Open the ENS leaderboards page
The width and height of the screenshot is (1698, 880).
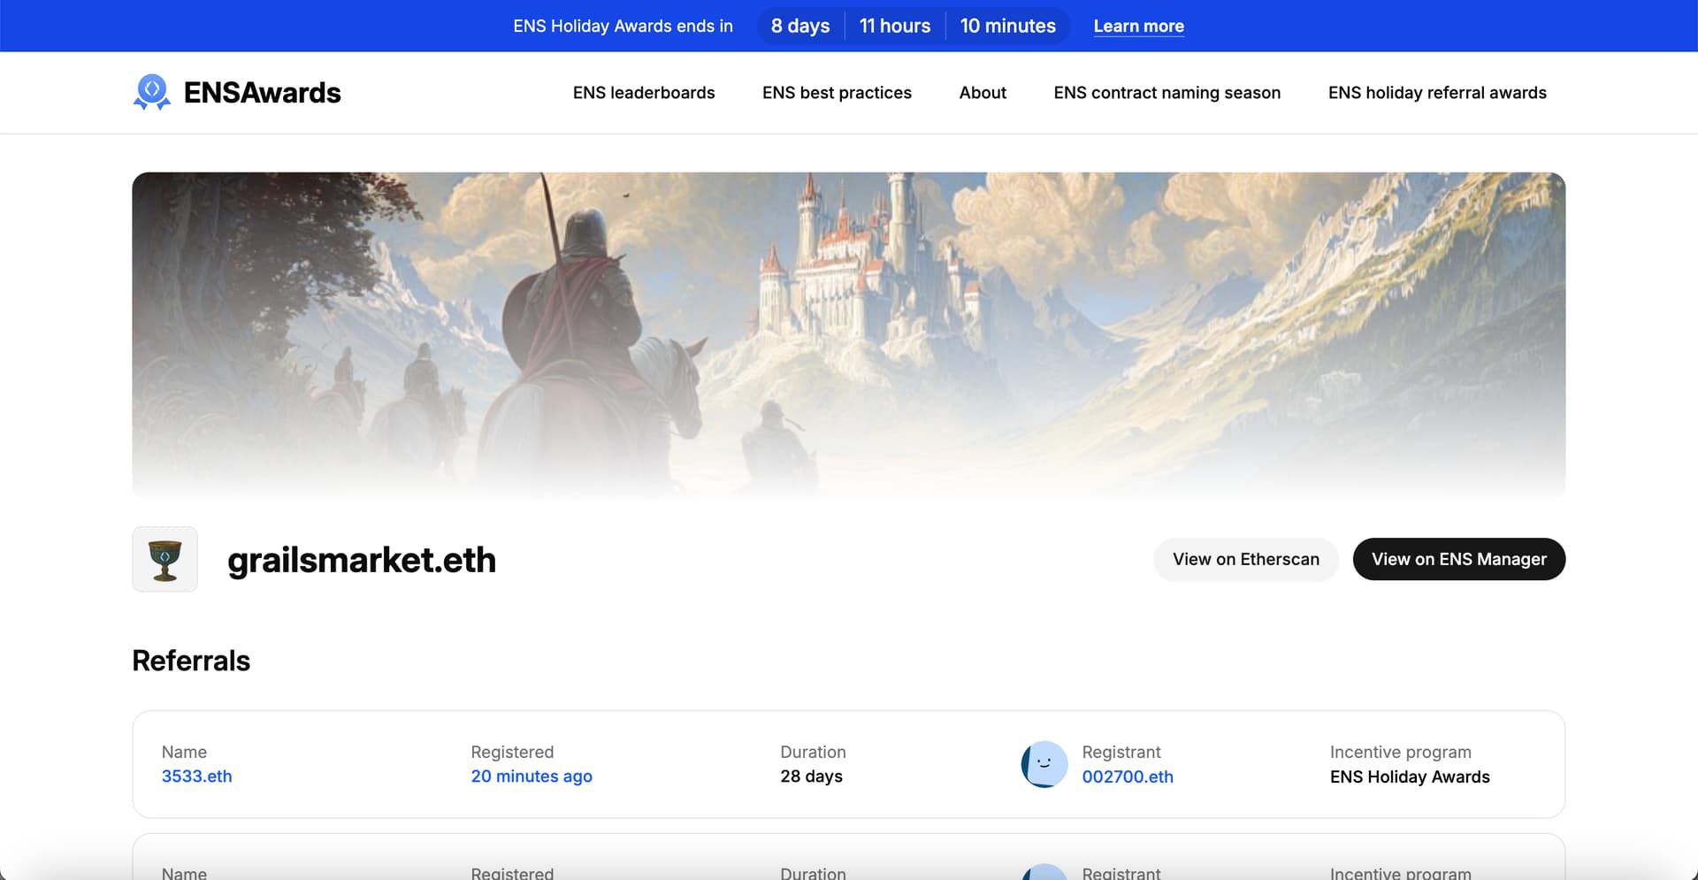click(x=643, y=93)
